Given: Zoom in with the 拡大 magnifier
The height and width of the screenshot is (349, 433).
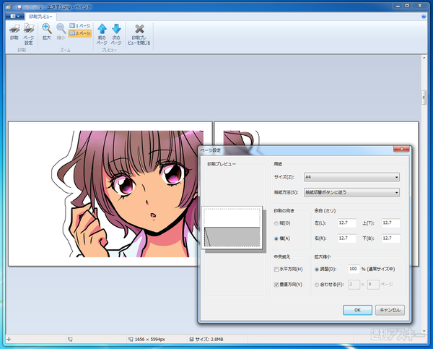Looking at the screenshot, I should click(x=47, y=32).
